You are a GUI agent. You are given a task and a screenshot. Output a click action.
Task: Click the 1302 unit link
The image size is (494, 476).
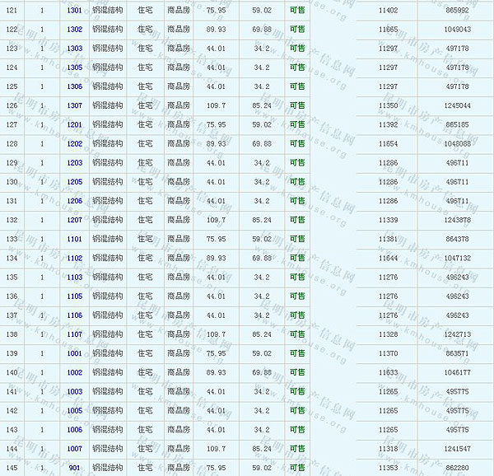coord(75,29)
